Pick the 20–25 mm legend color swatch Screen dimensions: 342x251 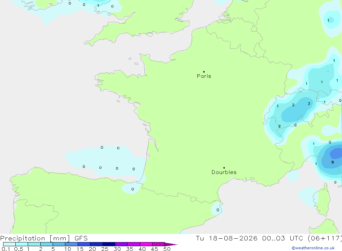[96, 244]
